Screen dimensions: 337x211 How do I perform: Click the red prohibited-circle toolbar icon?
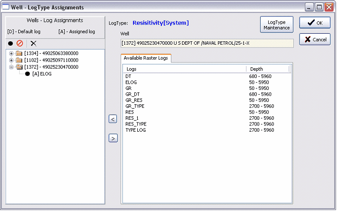click(20, 43)
